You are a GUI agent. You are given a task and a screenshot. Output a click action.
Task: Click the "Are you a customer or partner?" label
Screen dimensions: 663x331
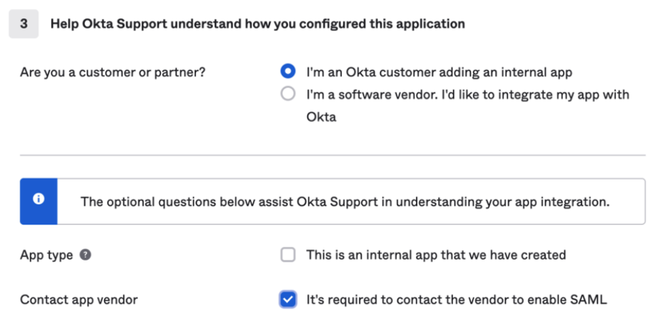pos(112,72)
